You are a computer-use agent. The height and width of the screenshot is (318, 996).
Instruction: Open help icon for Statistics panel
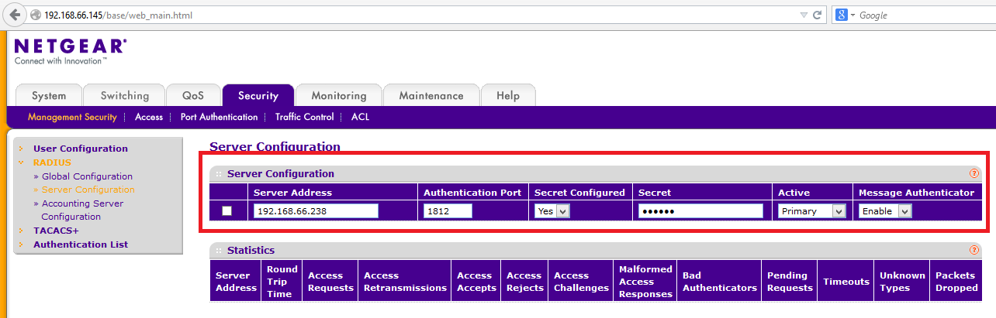coord(974,251)
